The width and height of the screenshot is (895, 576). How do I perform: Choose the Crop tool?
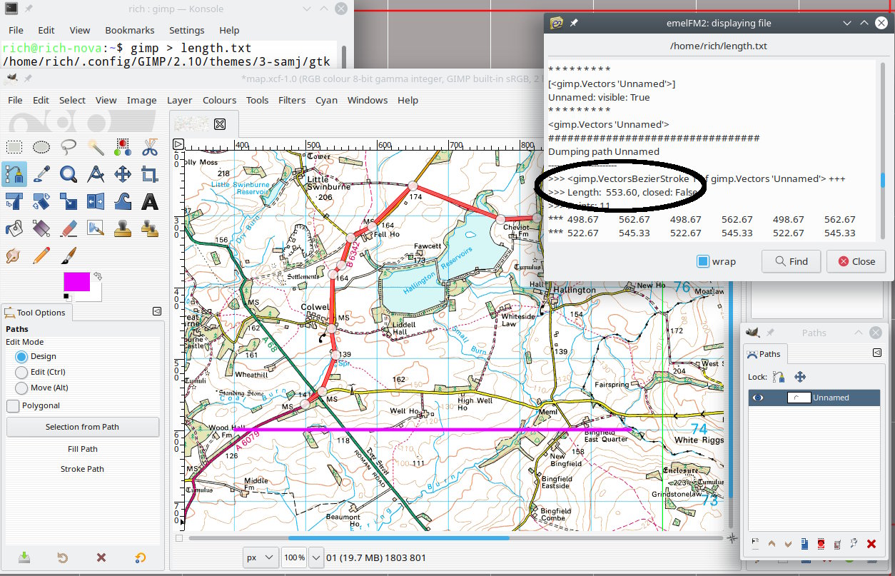(x=150, y=174)
